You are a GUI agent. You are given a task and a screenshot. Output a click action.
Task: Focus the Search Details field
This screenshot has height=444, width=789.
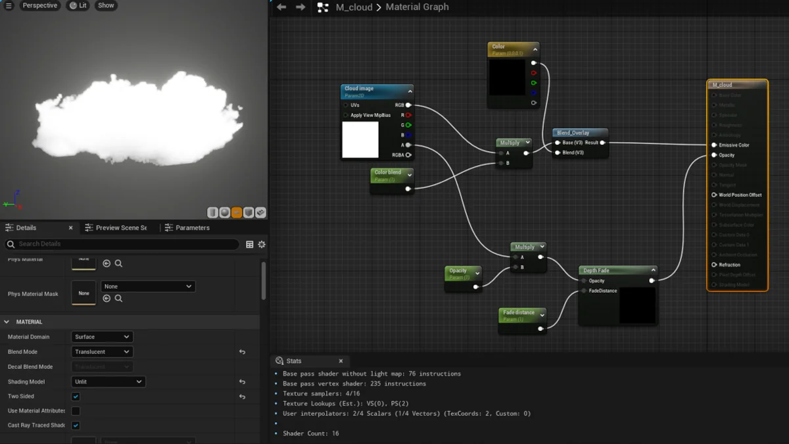[122, 244]
